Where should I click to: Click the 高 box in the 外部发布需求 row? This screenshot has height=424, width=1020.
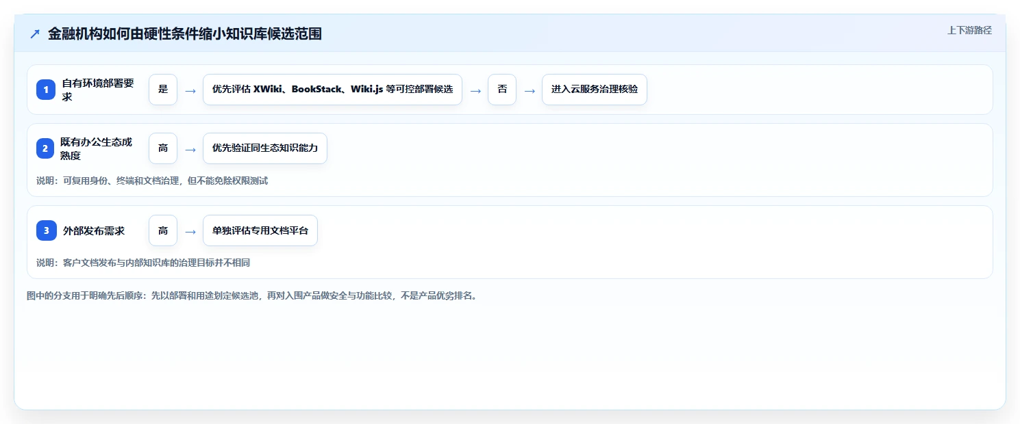163,230
